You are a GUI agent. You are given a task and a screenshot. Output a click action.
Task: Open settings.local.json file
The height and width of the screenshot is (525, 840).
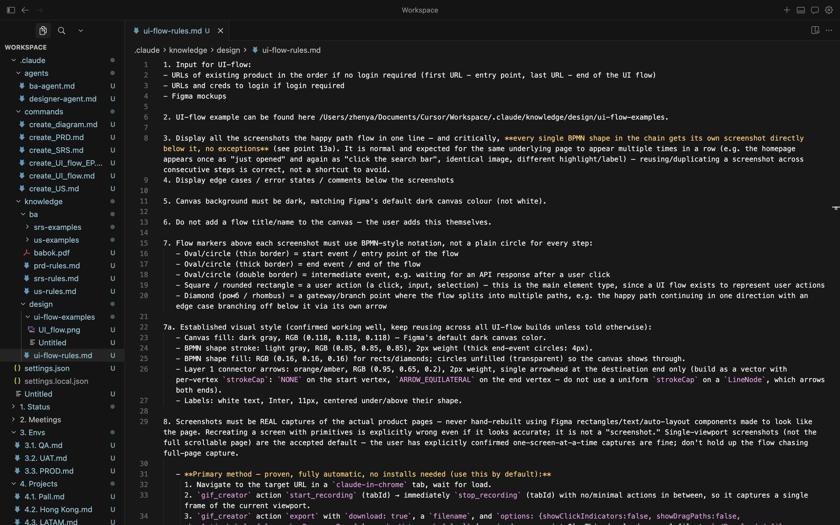click(x=62, y=381)
